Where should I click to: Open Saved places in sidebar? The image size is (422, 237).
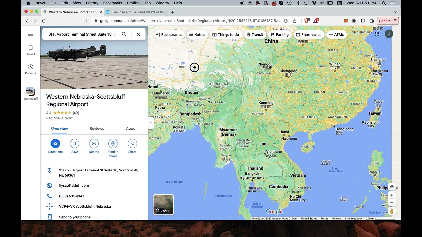coord(31,50)
